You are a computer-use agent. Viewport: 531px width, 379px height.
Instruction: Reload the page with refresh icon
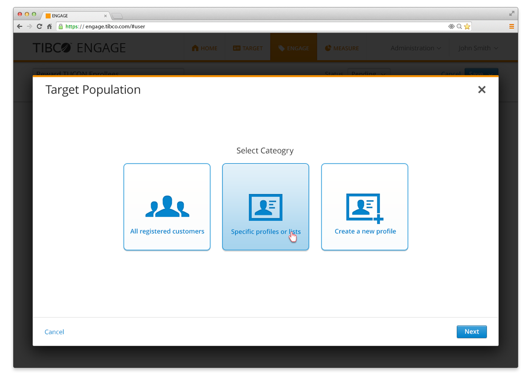[39, 26]
